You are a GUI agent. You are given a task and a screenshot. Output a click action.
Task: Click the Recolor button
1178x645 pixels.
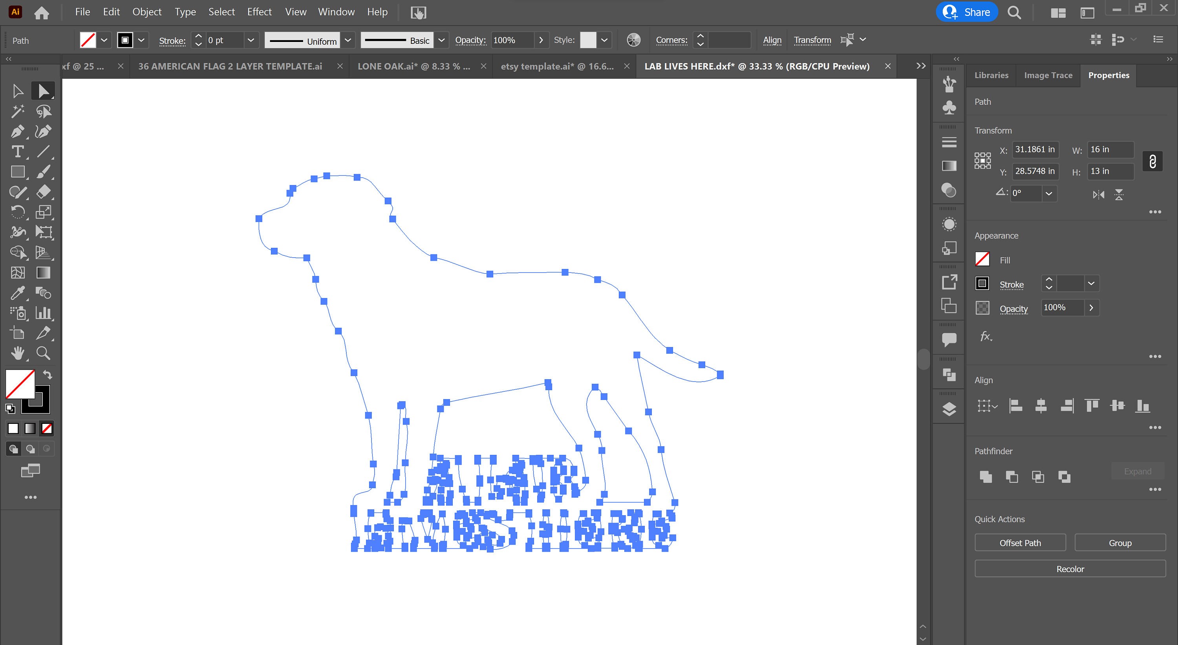(1070, 568)
